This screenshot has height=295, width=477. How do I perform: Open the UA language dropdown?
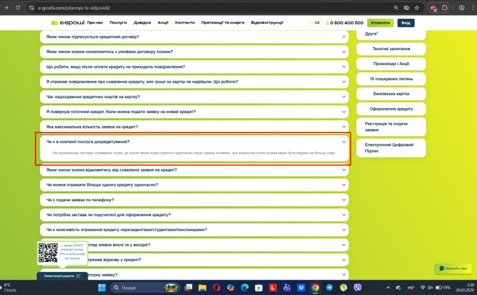[315, 23]
